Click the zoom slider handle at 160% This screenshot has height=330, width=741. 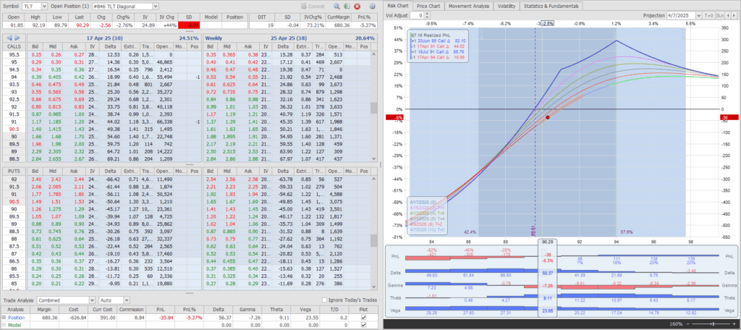click(x=714, y=324)
